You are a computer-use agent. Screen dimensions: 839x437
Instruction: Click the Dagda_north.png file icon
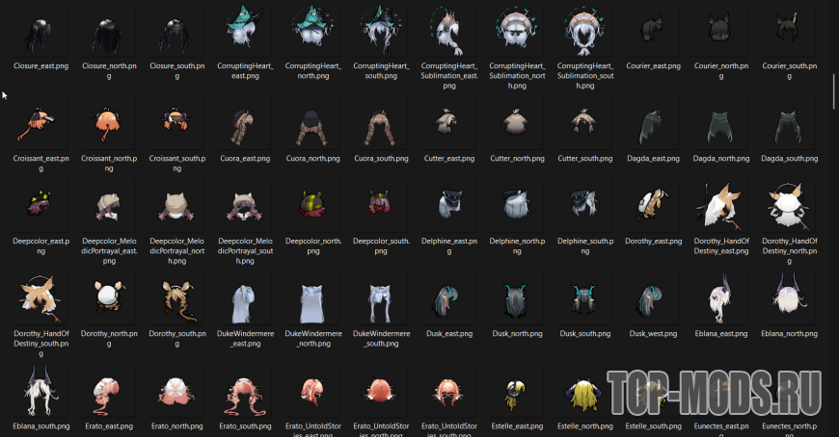click(x=720, y=124)
